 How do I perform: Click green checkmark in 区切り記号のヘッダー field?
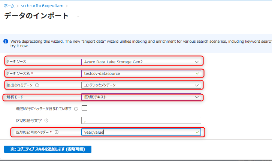point(197,132)
